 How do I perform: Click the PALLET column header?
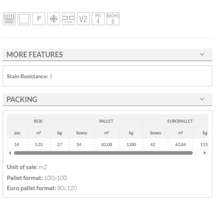coord(106,121)
